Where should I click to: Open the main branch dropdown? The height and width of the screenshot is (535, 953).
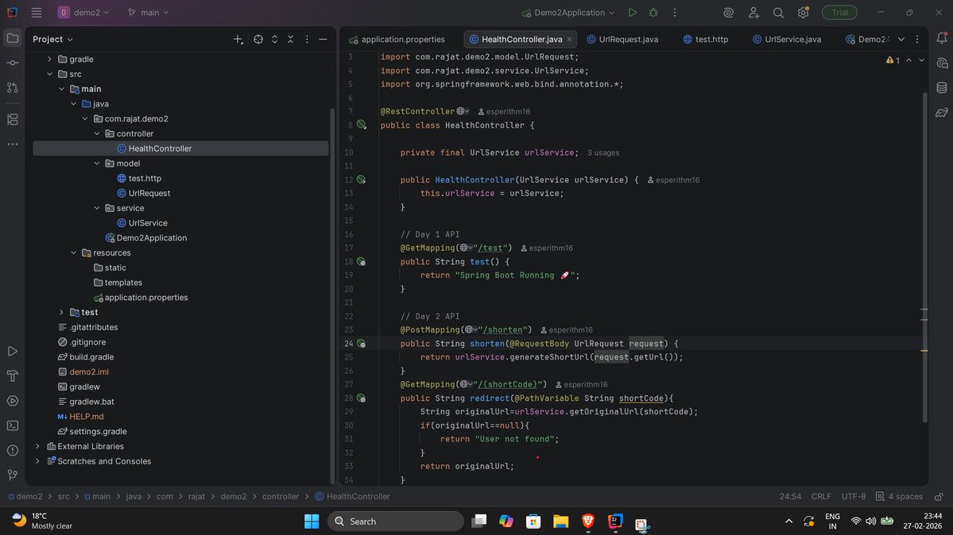[149, 12]
